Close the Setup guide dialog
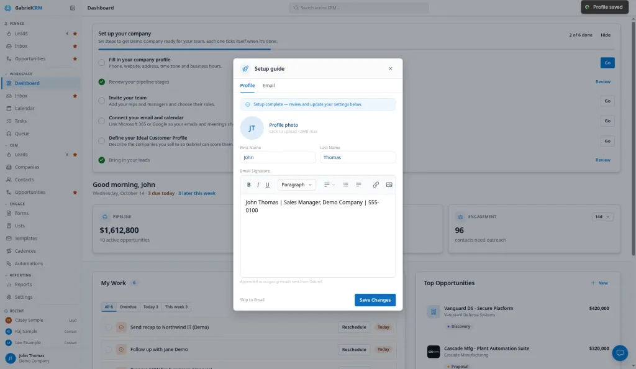Image resolution: width=636 pixels, height=369 pixels. 390,68
